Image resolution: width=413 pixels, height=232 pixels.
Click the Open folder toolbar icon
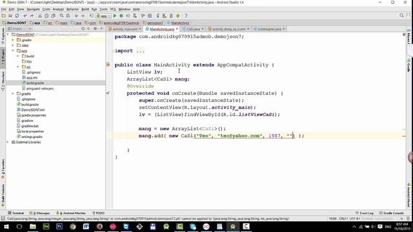click(x=4, y=15)
